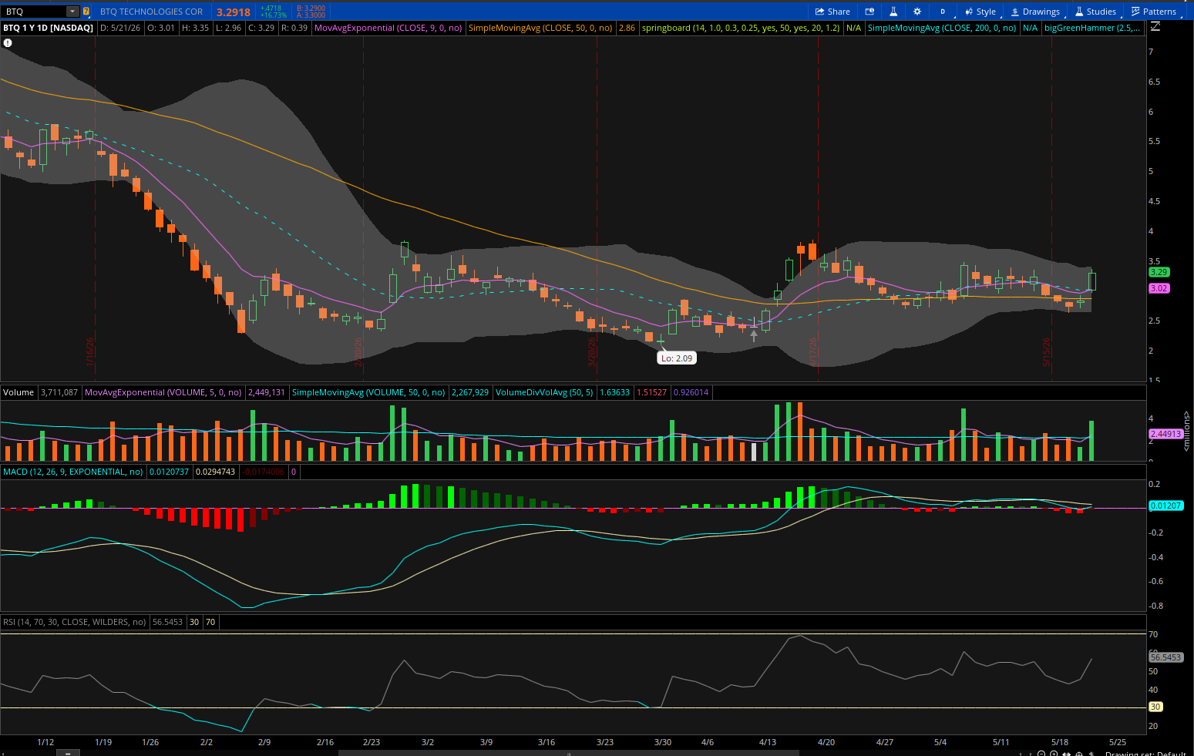Screen dimensions: 1194x756
Task: Click the RSI (14, 70, 30, CLOSE, WILDERS, no) label
Action: (75, 622)
